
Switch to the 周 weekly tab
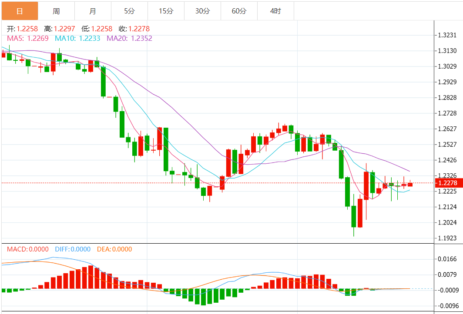coord(57,11)
